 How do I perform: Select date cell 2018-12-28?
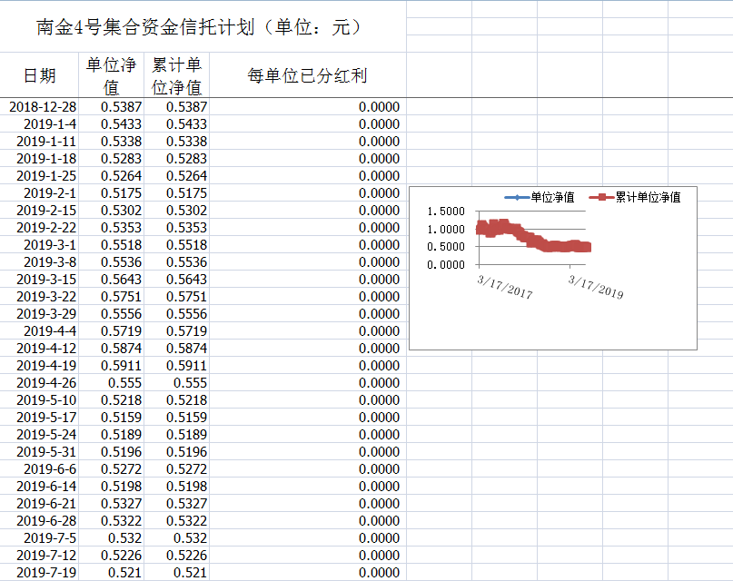[39, 106]
